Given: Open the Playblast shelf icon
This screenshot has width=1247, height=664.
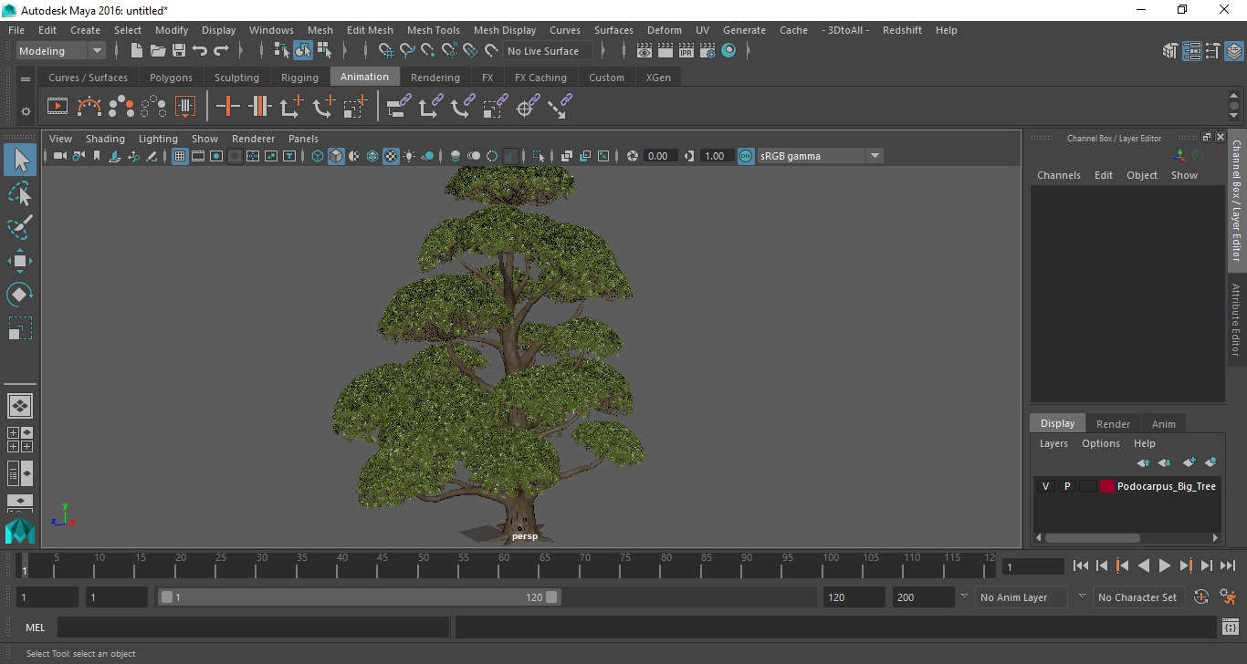Looking at the screenshot, I should pyautogui.click(x=58, y=107).
